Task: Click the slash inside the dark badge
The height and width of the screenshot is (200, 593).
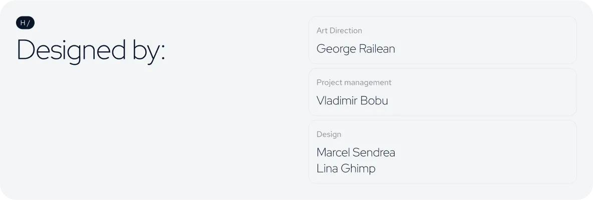Action: [29, 23]
